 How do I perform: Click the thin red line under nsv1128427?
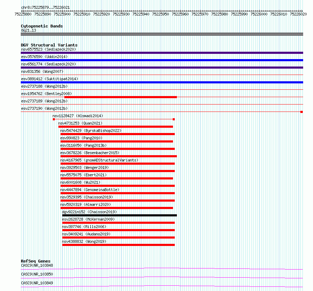pos(114,119)
